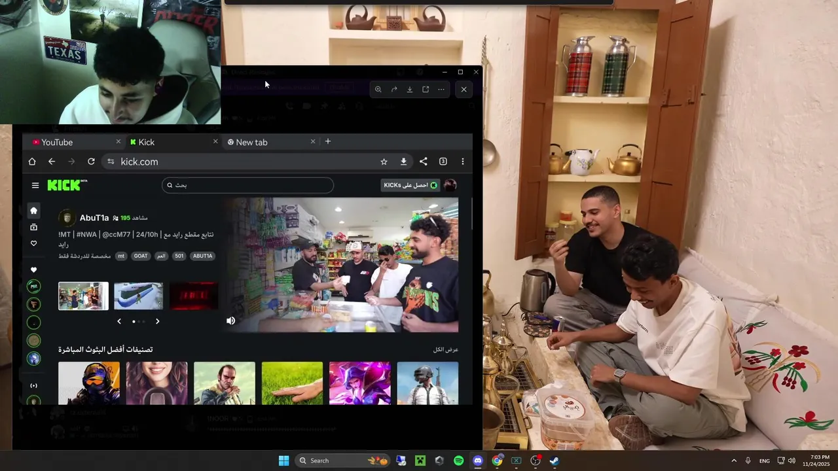Go to previous carousel slide
The width and height of the screenshot is (838, 471).
click(119, 321)
